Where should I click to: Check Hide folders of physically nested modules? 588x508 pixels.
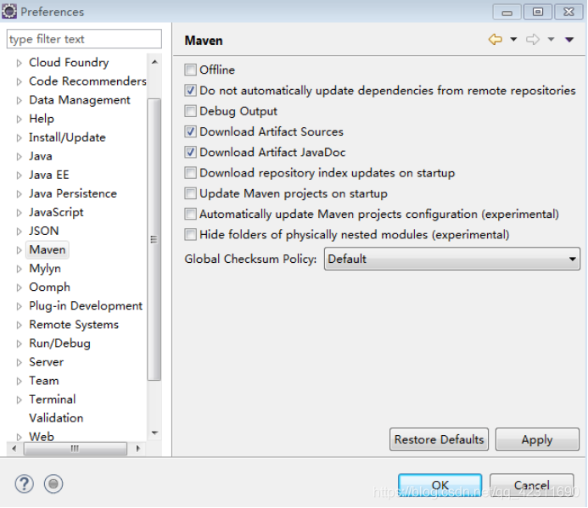(x=191, y=235)
